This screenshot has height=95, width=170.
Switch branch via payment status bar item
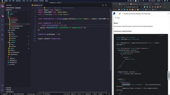(5, 94)
